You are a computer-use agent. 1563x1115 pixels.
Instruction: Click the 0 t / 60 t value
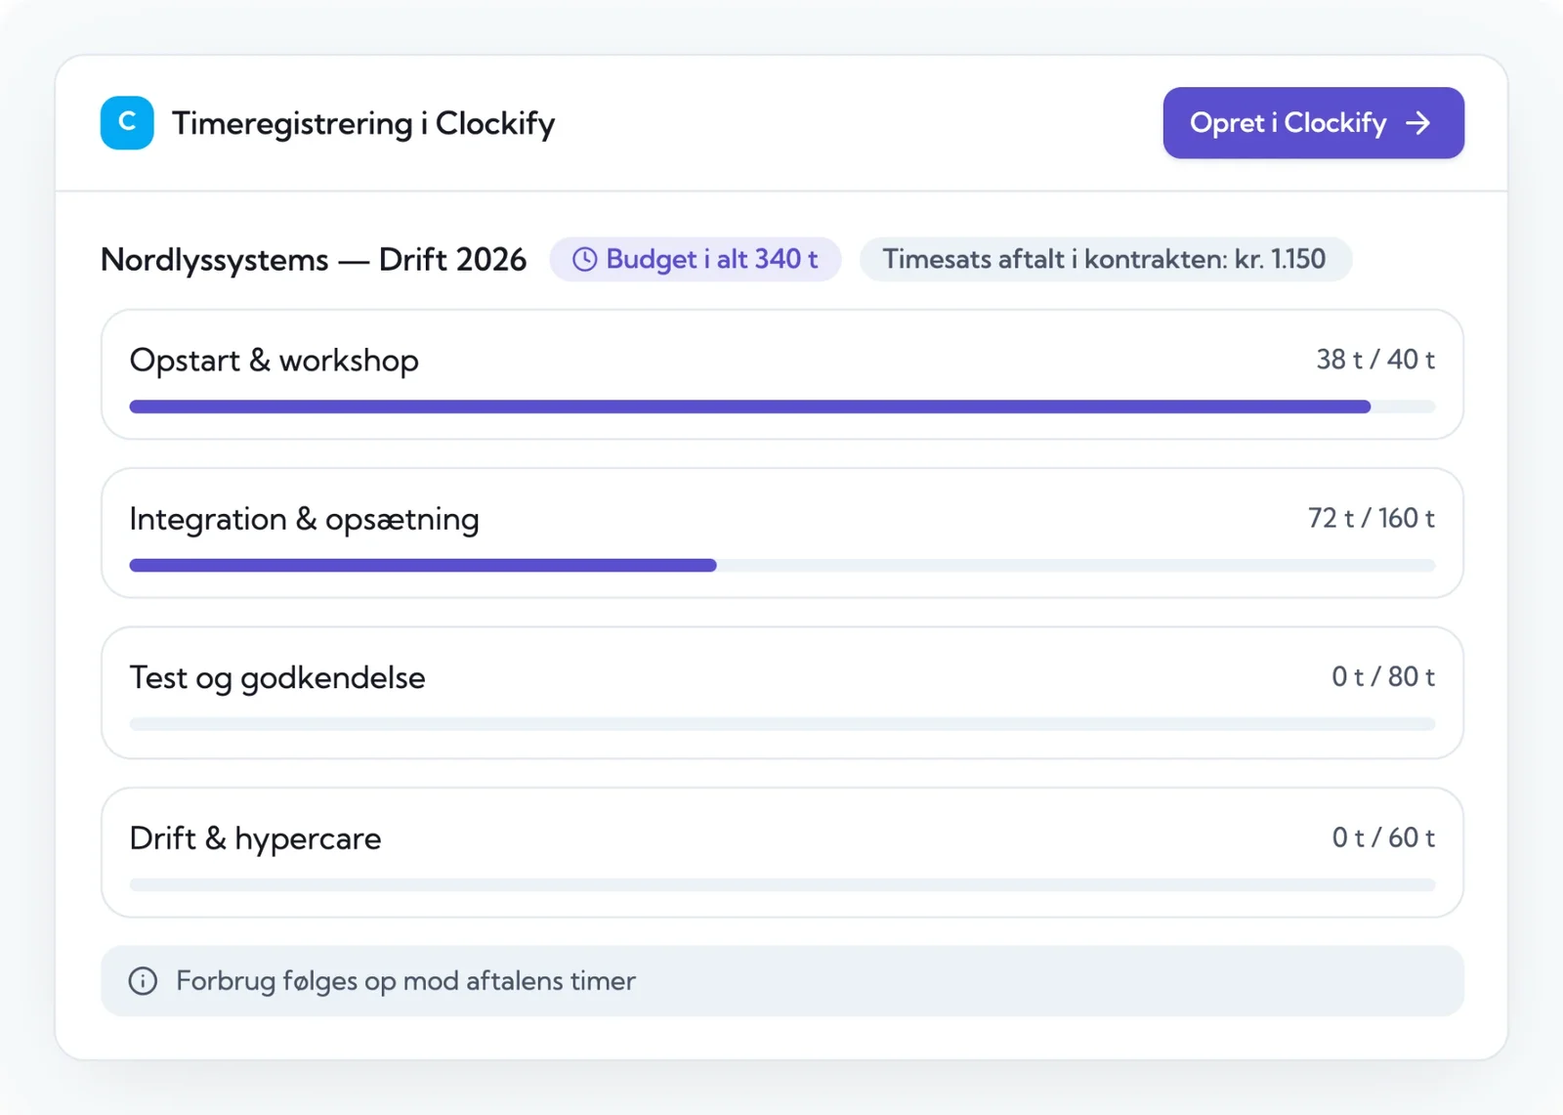pos(1383,837)
